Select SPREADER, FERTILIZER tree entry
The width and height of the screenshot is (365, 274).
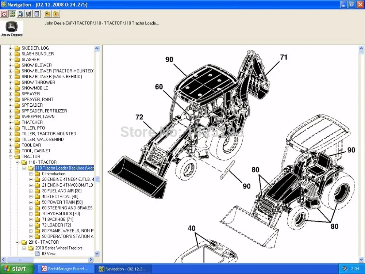44,111
